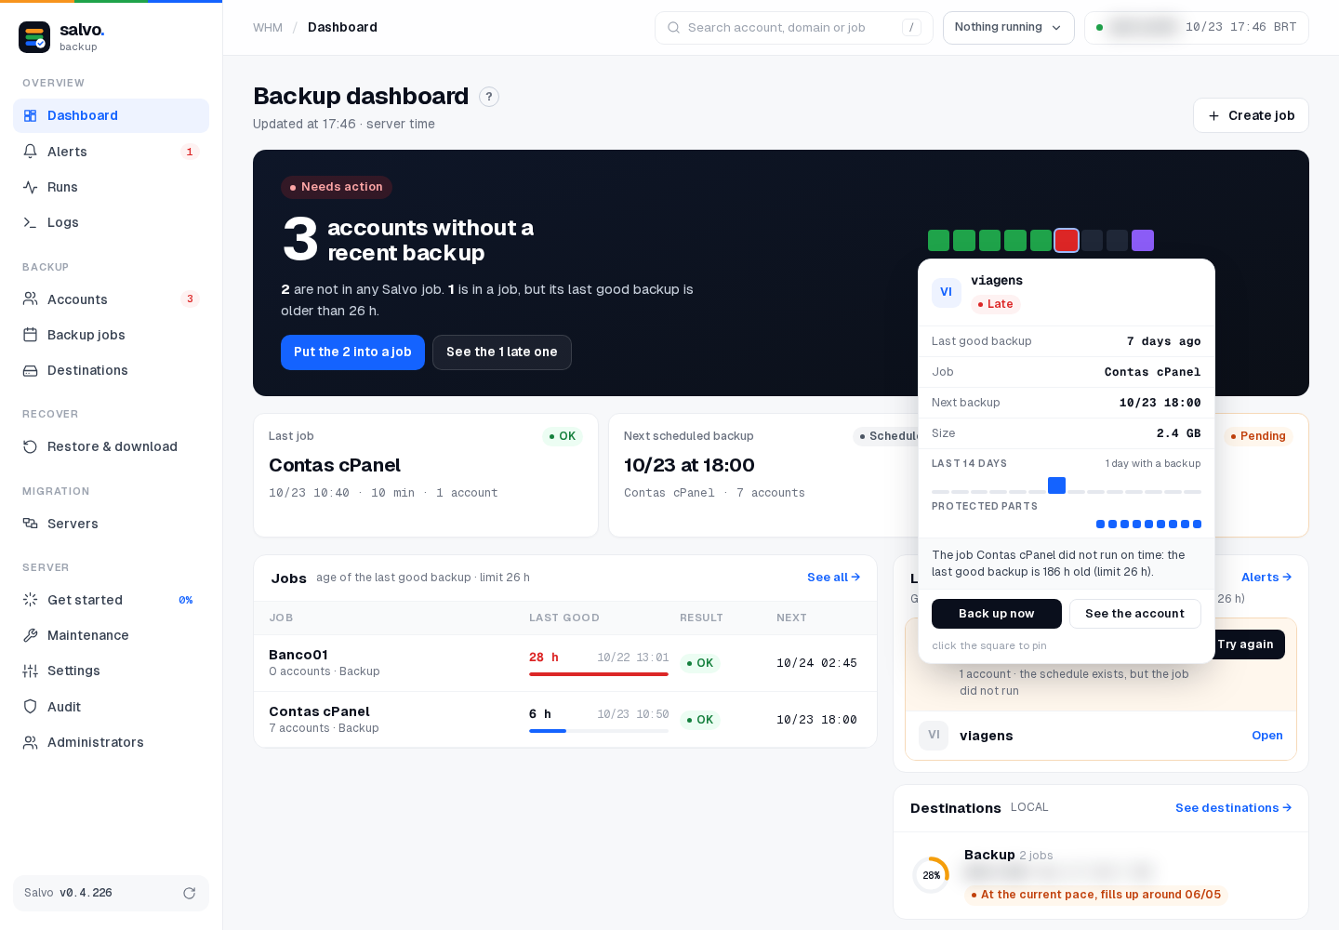Click the Logs terminal icon
The height and width of the screenshot is (930, 1339).
[x=30, y=222]
